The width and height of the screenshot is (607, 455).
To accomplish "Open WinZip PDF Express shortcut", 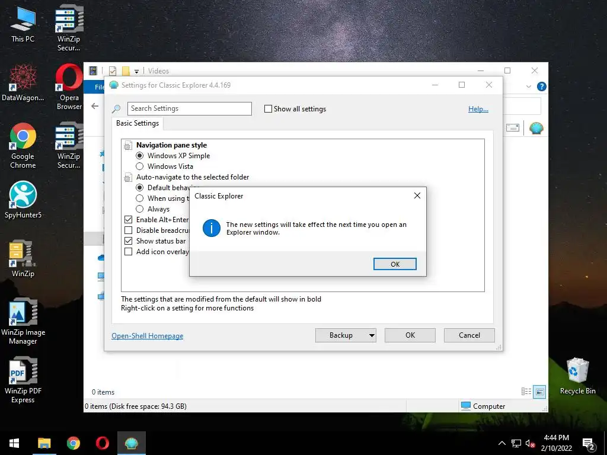I will pyautogui.click(x=23, y=380).
